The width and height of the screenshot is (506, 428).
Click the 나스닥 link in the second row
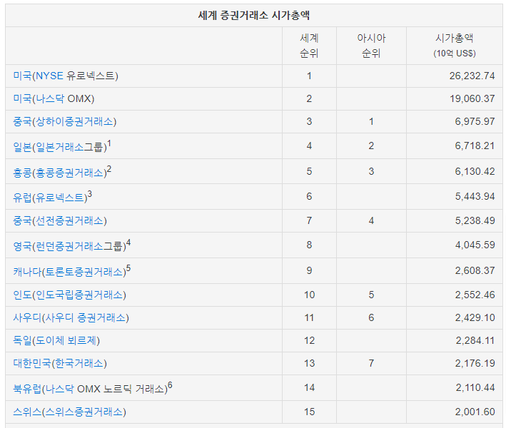[x=49, y=98]
